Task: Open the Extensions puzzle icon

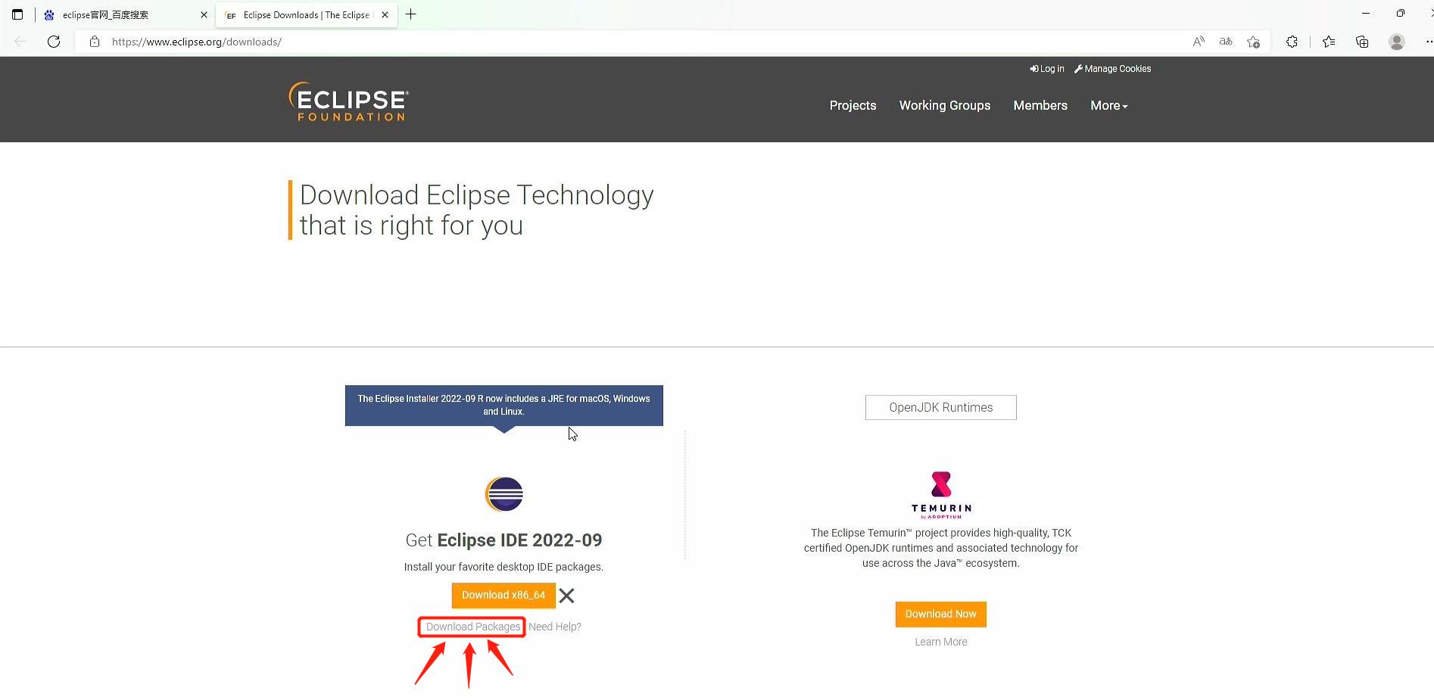Action: pos(1292,42)
